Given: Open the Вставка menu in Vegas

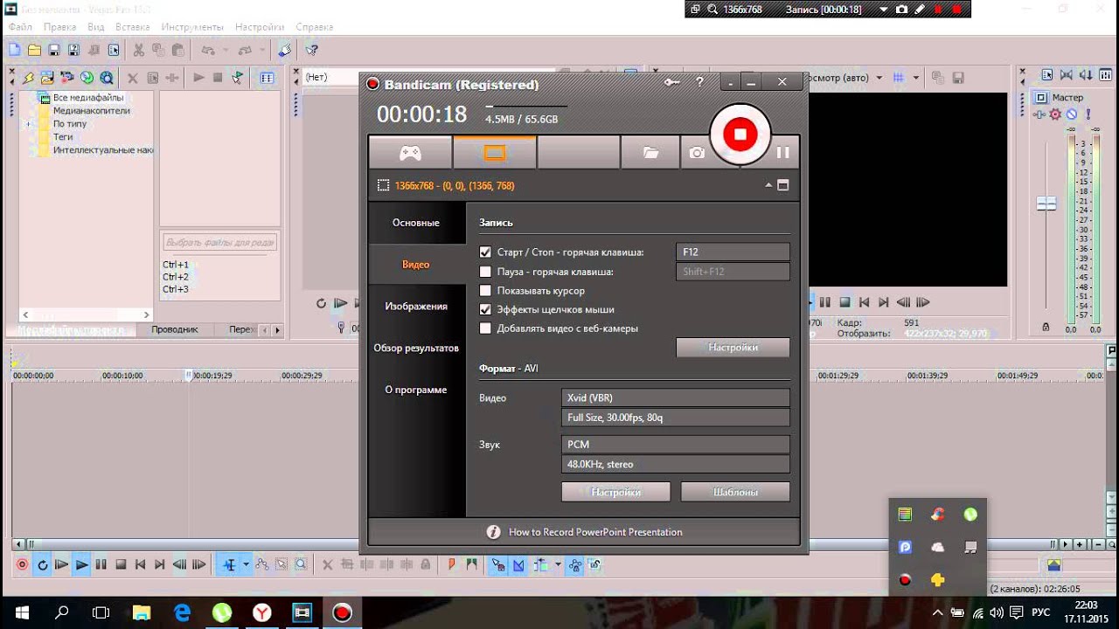Looking at the screenshot, I should [x=132, y=27].
